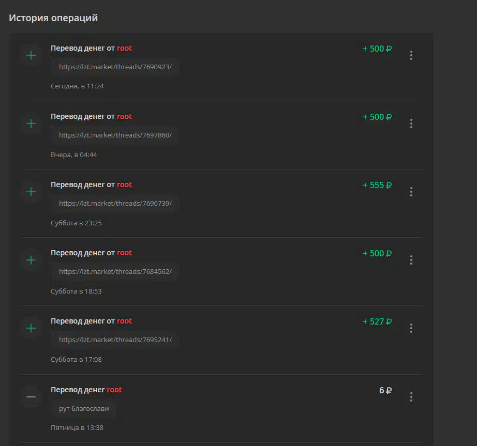Open thread link 7695241
The image size is (477, 446).
pyautogui.click(x=115, y=340)
